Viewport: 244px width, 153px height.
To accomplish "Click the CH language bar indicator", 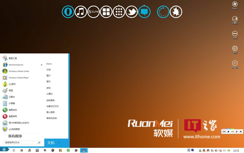I will 224,132.
